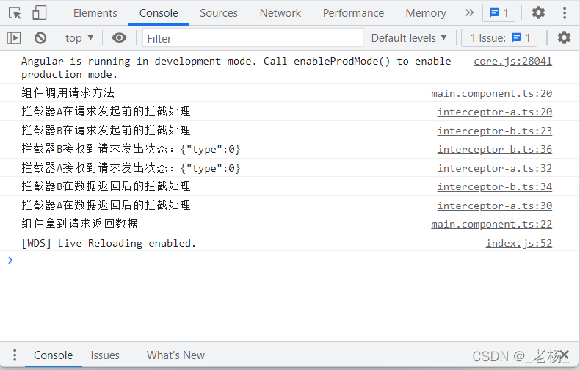
Task: Open the drawer three-dot menu
Action: click(15, 355)
